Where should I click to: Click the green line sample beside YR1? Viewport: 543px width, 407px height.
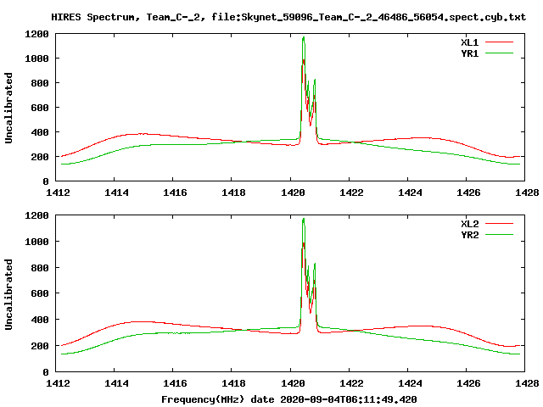pyautogui.click(x=499, y=53)
